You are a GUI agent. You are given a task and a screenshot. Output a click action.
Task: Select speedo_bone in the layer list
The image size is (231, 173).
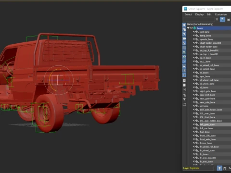coord(206,39)
